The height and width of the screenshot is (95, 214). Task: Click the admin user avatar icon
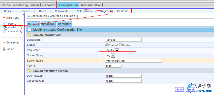click(4, 49)
